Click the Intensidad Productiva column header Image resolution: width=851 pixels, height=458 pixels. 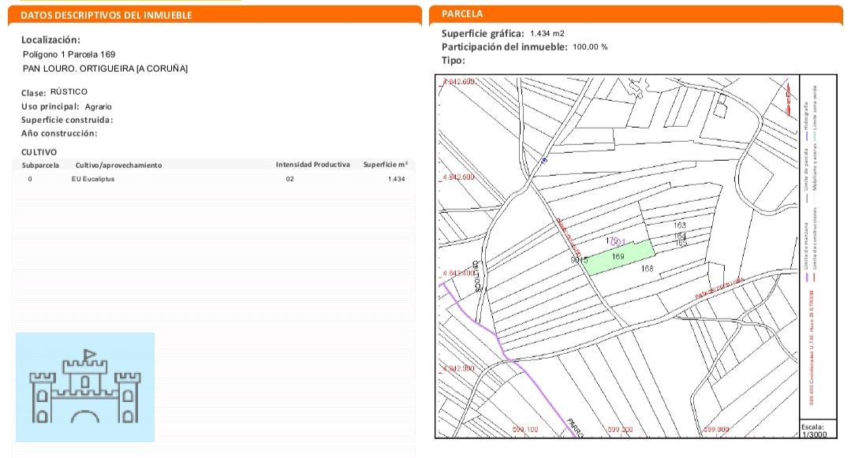pyautogui.click(x=312, y=165)
